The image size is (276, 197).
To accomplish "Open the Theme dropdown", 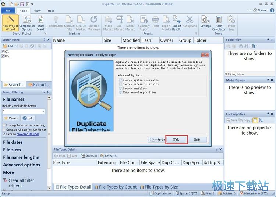I will (x=261, y=10).
